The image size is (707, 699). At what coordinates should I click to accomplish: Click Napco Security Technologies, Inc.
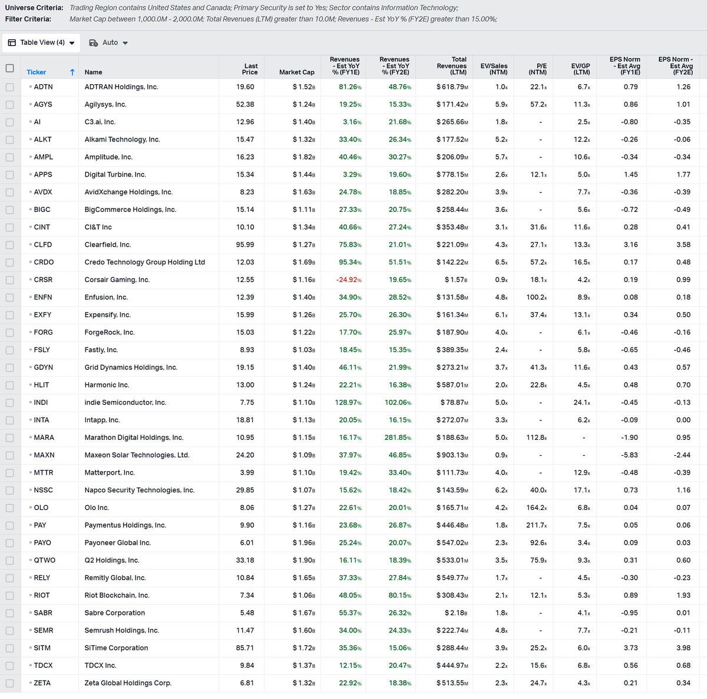(x=140, y=491)
